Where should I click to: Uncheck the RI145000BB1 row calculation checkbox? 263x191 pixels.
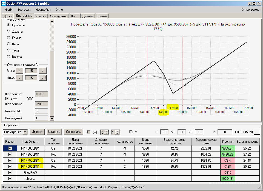pyautogui.click(x=10, y=148)
